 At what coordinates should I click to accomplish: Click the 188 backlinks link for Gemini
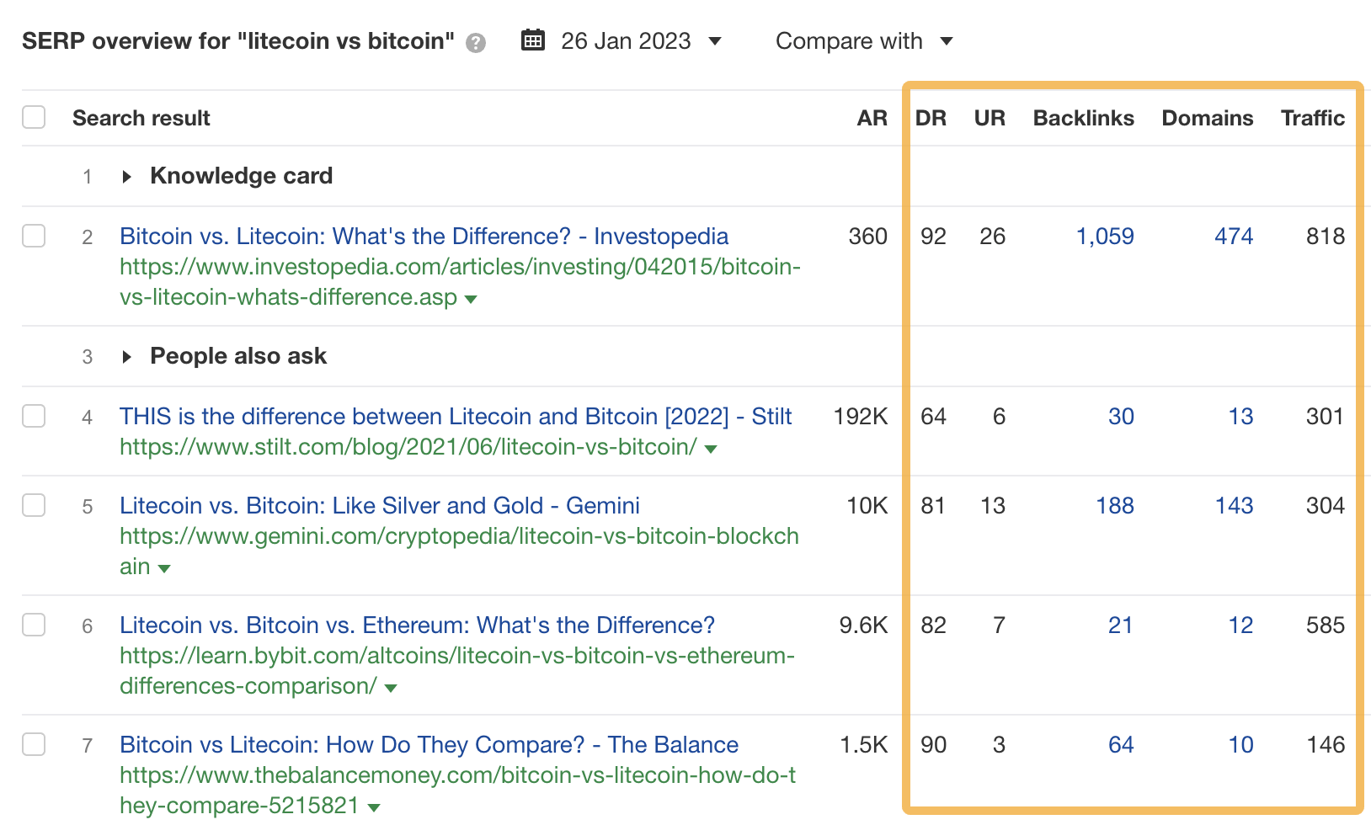point(1114,505)
